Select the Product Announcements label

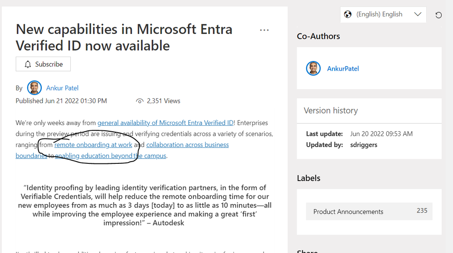point(369,211)
